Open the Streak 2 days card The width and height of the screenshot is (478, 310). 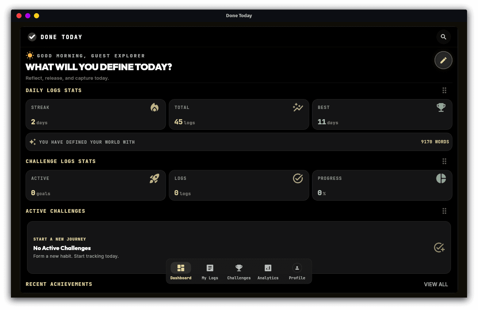[x=96, y=114]
